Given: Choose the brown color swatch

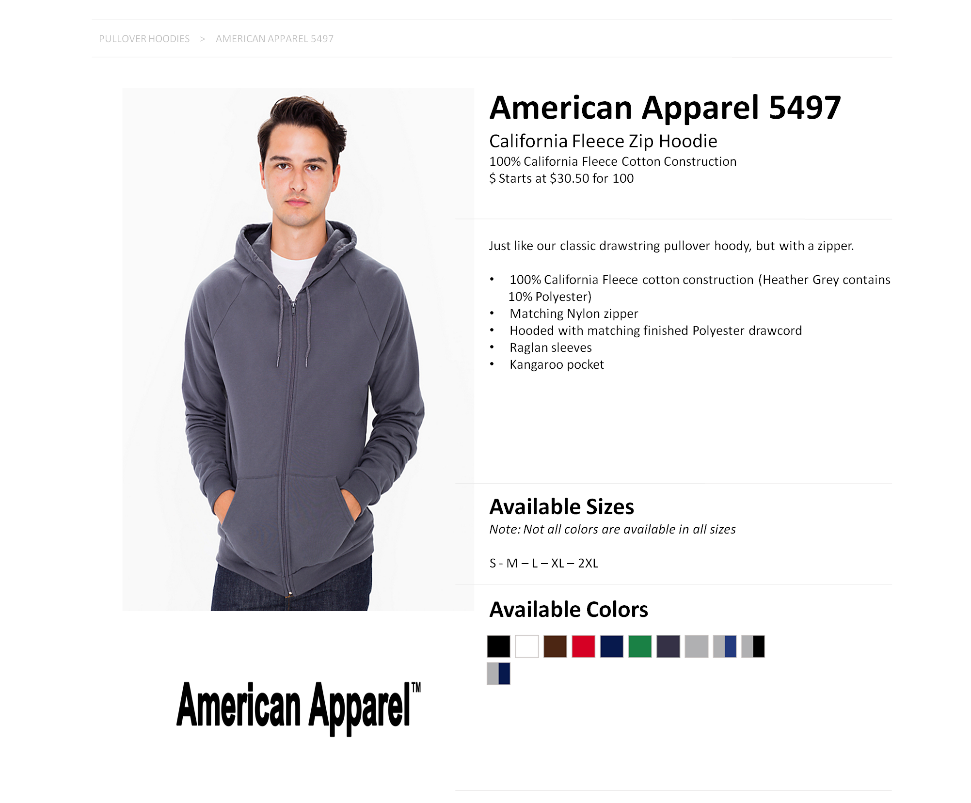Looking at the screenshot, I should [x=555, y=646].
